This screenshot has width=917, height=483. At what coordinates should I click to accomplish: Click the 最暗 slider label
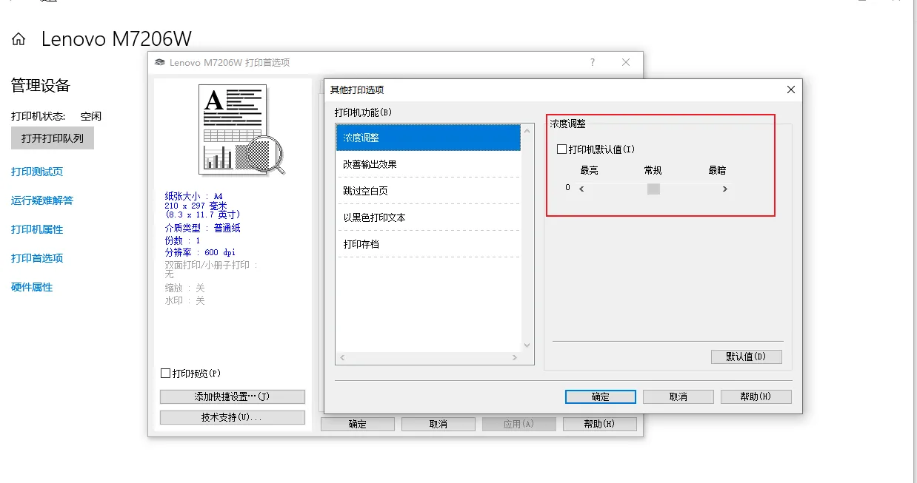[x=717, y=170]
